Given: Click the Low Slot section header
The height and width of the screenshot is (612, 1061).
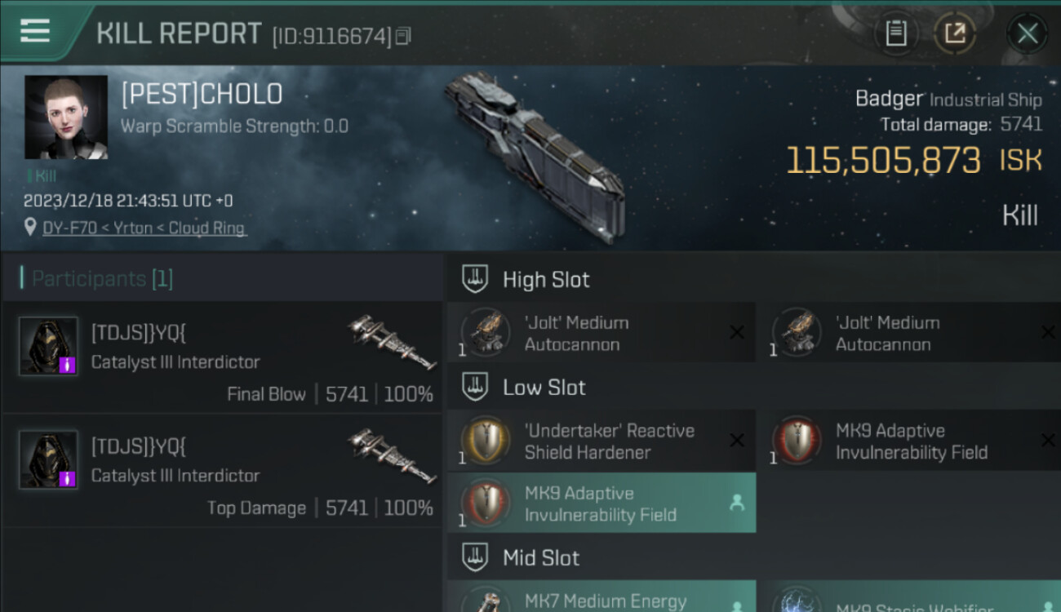Looking at the screenshot, I should click(x=754, y=387).
